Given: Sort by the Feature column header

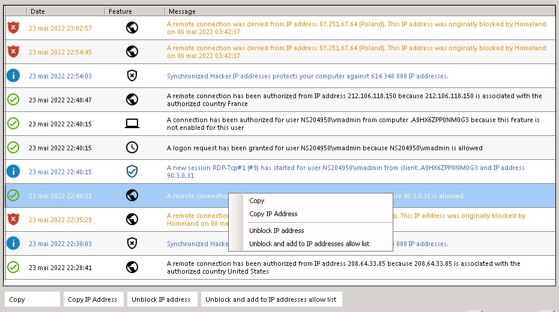Looking at the screenshot, I should (x=134, y=11).
